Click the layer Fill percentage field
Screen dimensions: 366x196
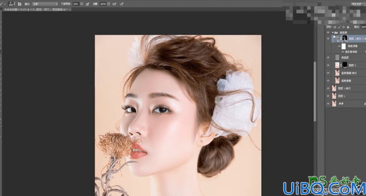tap(363, 27)
